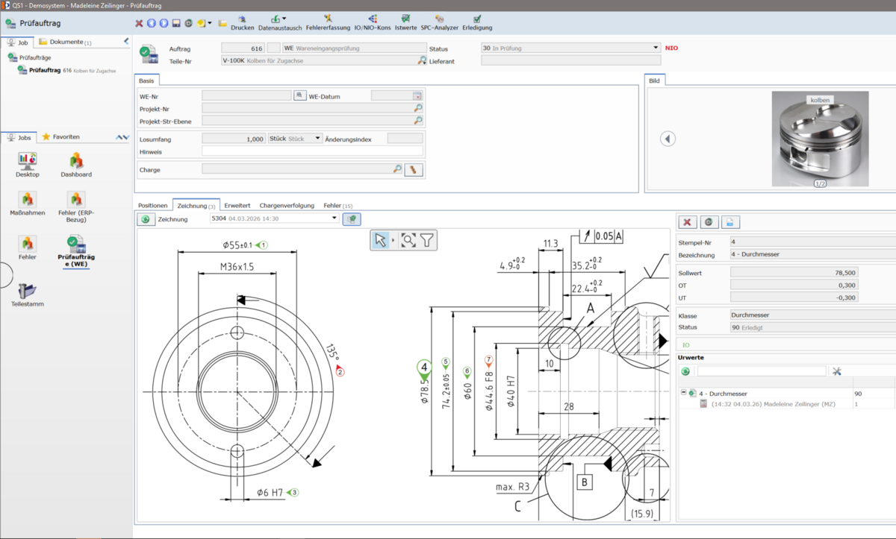Open the Fehler (ERP-Bezug) job icon
896x539 pixels.
click(x=76, y=207)
